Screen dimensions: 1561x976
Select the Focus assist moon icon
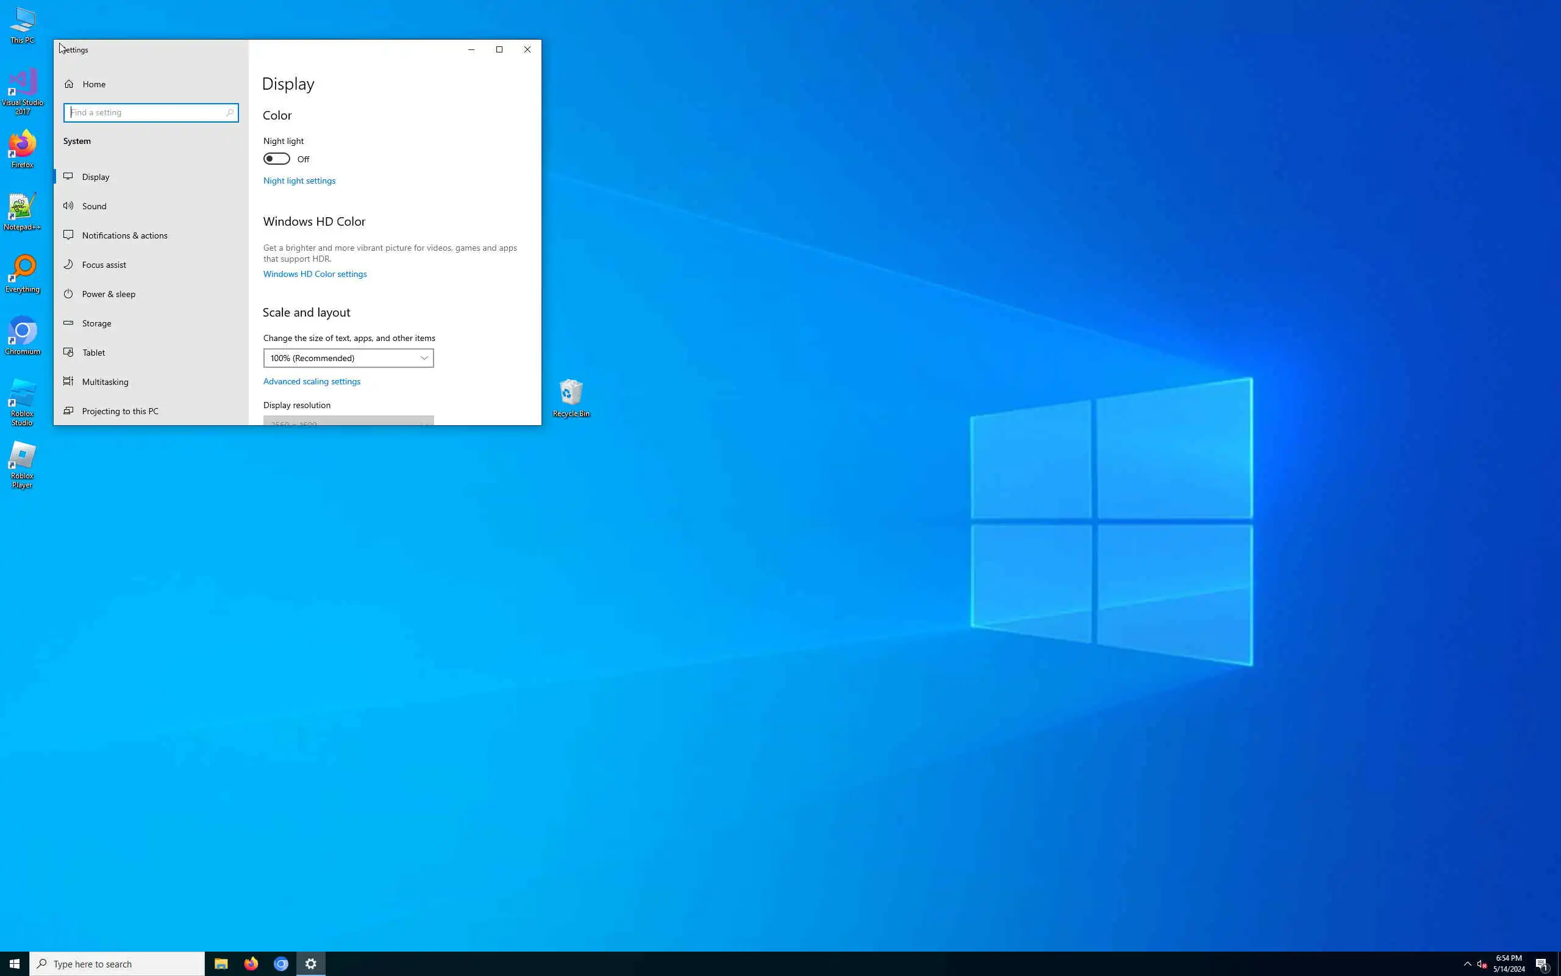click(68, 265)
